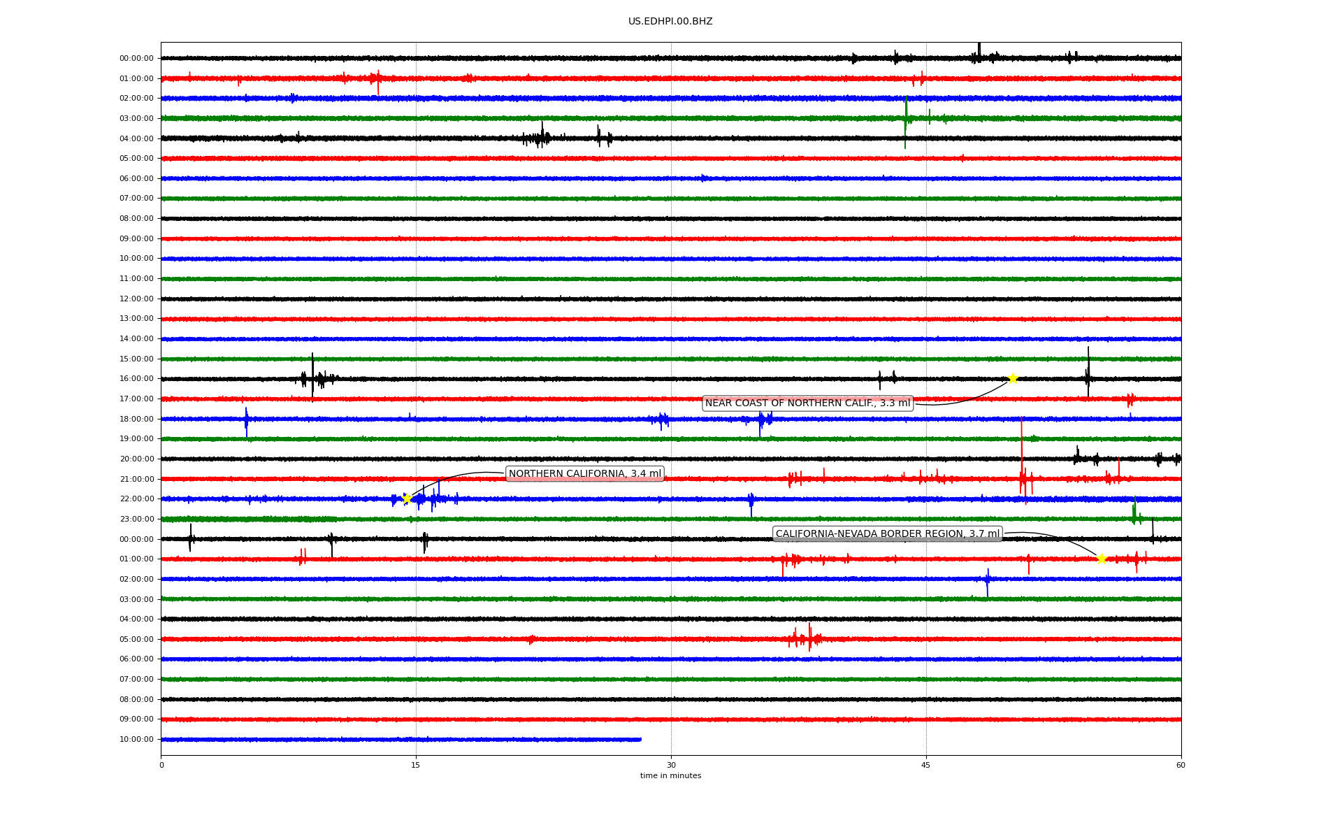The width and height of the screenshot is (1342, 839).
Task: Click the 16:00:00 row label
Action: pyautogui.click(x=136, y=379)
